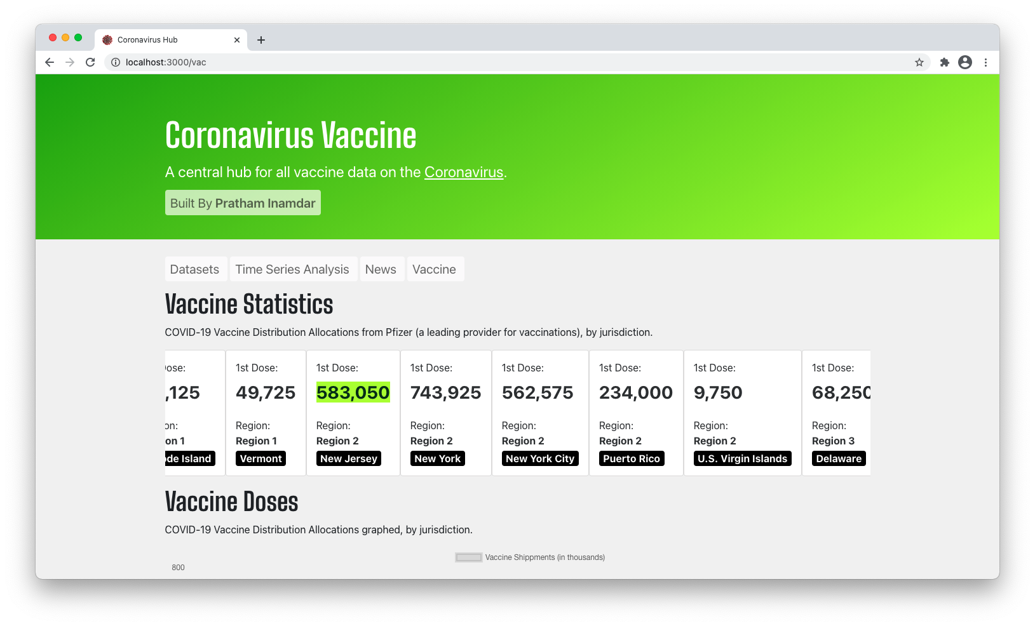This screenshot has width=1035, height=626.
Task: Select the Coronavirus Hub browser tab
Action: [171, 40]
